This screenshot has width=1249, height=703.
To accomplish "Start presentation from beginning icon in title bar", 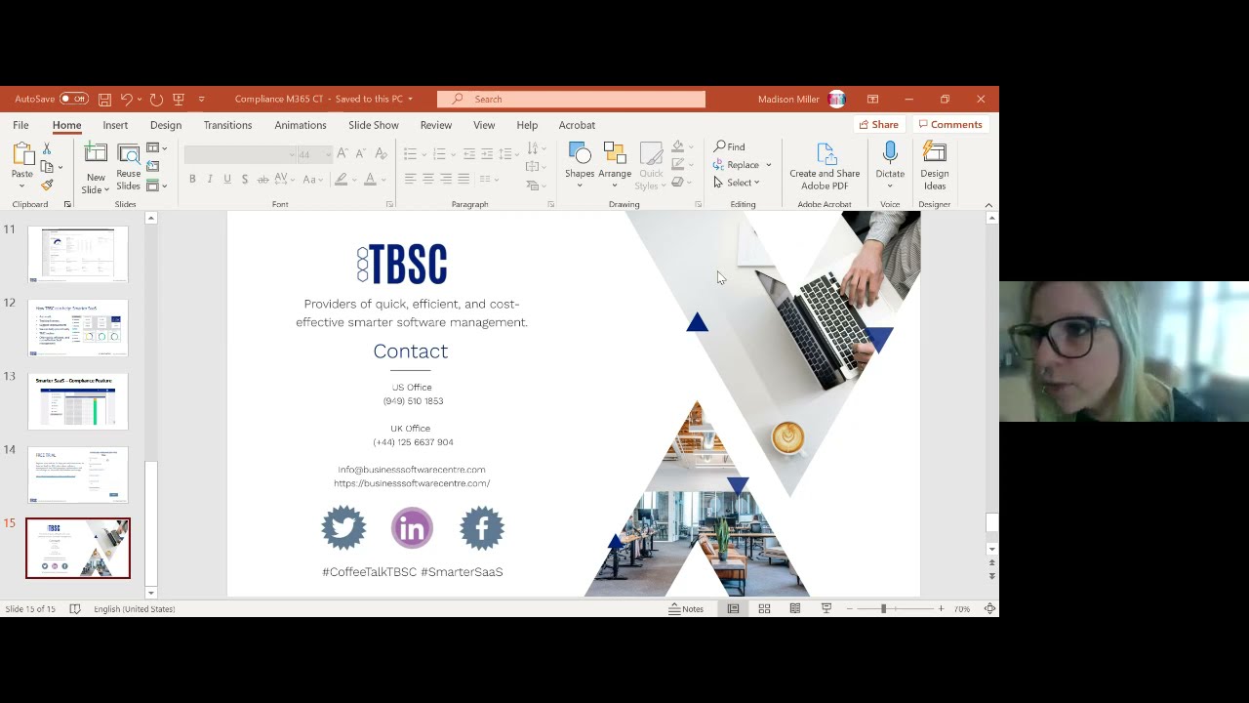I will pyautogui.click(x=179, y=99).
